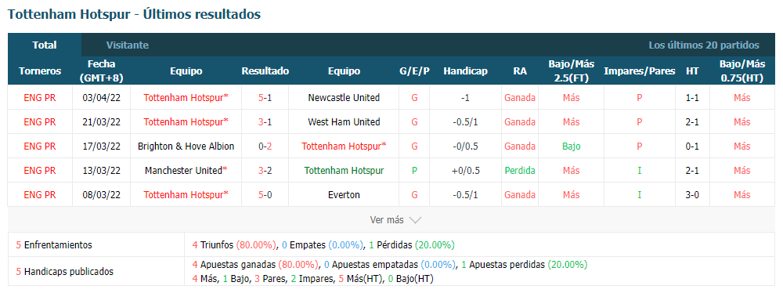Click the 5-1 result score
The height and width of the screenshot is (293, 783).
click(x=265, y=97)
